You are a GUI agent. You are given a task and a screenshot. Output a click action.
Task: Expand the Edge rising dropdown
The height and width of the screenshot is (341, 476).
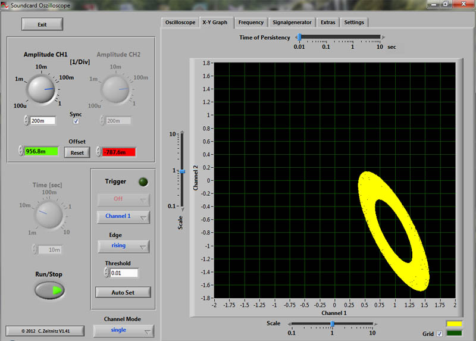pyautogui.click(x=124, y=246)
